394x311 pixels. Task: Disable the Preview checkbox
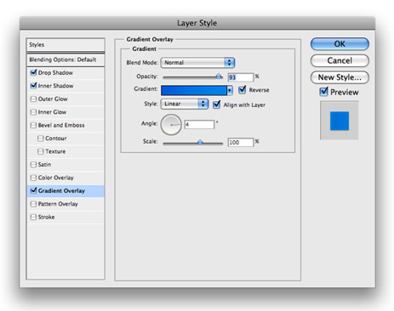pos(323,92)
